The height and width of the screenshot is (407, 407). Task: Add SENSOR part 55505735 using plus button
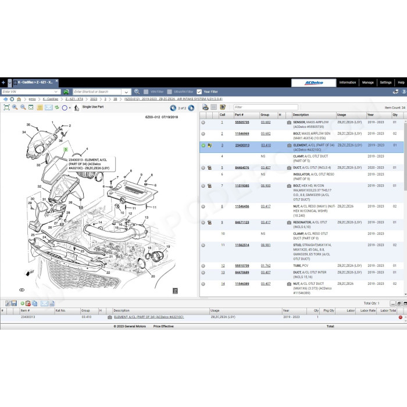(203, 123)
